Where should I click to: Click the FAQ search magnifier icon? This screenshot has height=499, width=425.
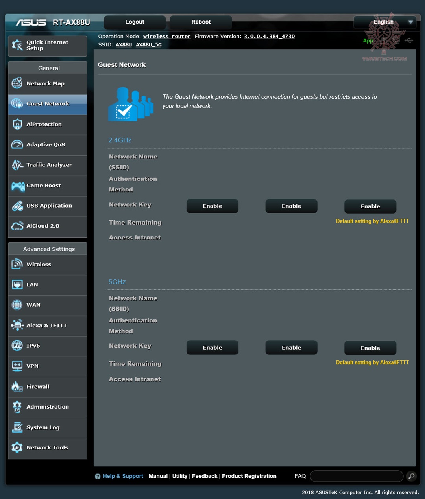(411, 476)
